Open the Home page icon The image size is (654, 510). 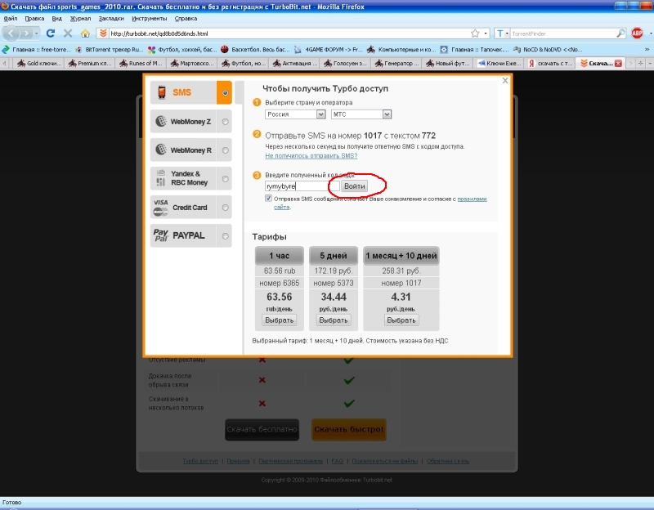pos(85,34)
